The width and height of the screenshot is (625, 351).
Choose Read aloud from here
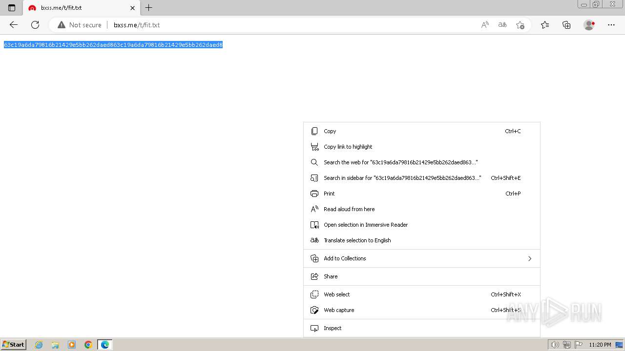[x=422, y=209]
